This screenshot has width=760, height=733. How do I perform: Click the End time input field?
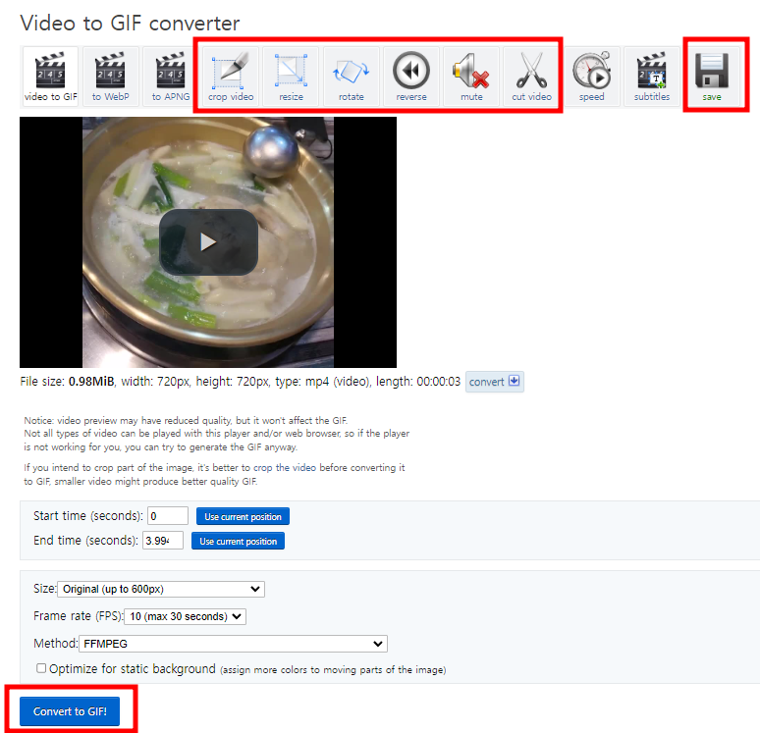click(x=163, y=540)
